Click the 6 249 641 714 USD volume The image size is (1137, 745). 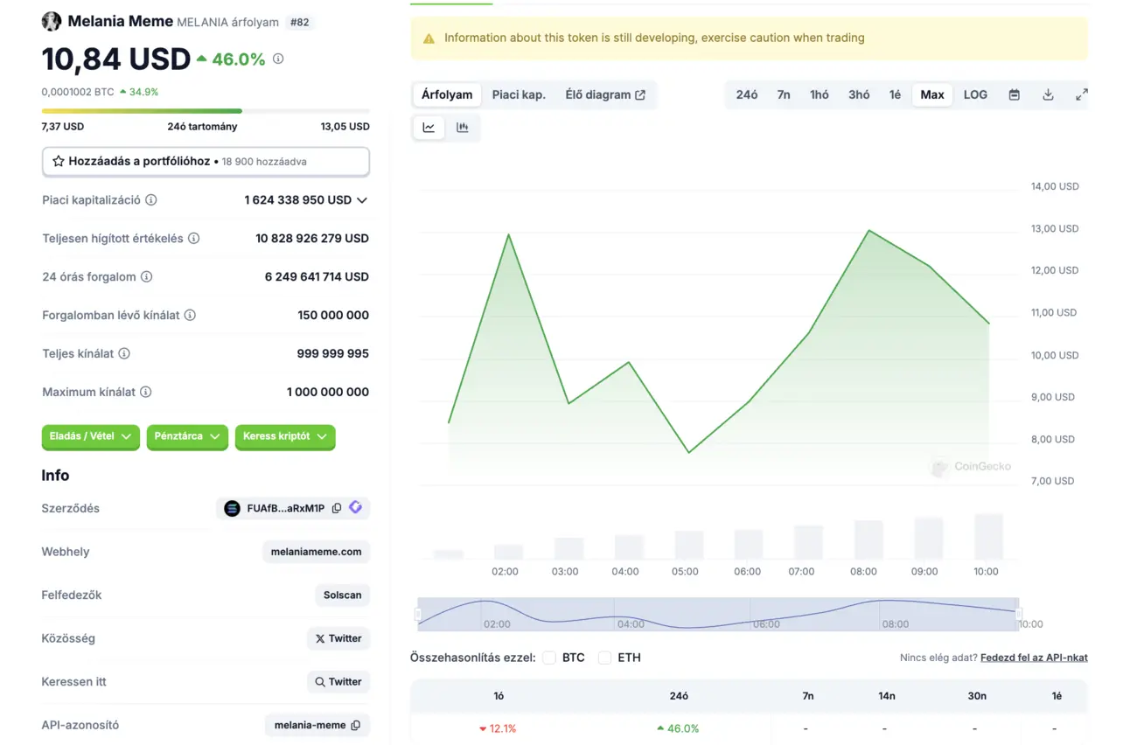317,277
